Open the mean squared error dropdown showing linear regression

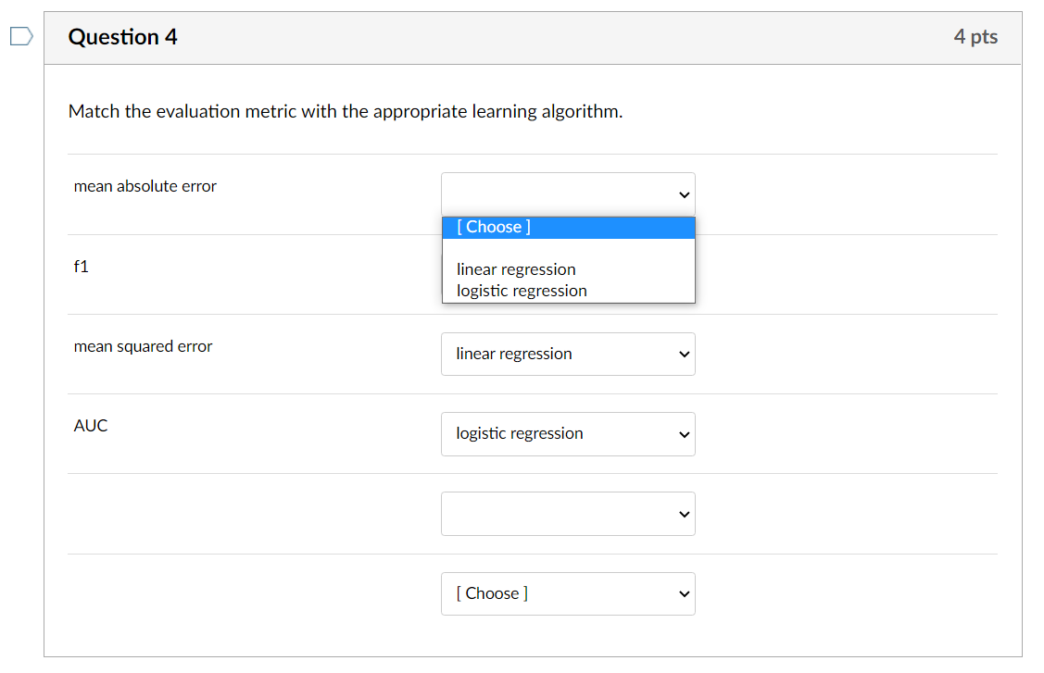(x=567, y=355)
